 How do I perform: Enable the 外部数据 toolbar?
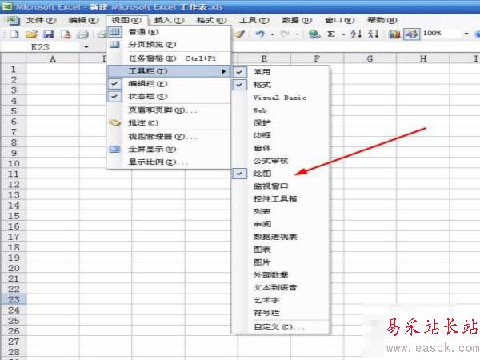[x=281, y=275]
